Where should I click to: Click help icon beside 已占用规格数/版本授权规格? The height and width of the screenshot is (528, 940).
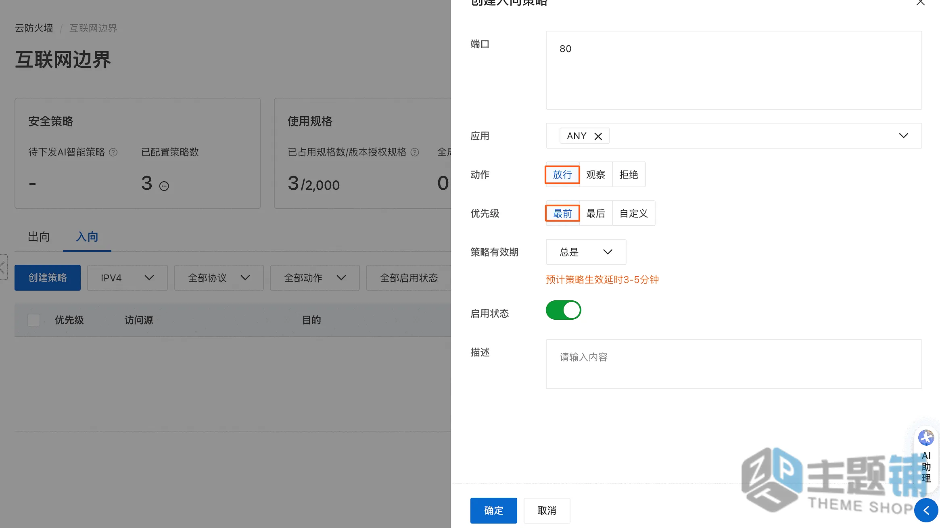pyautogui.click(x=415, y=152)
